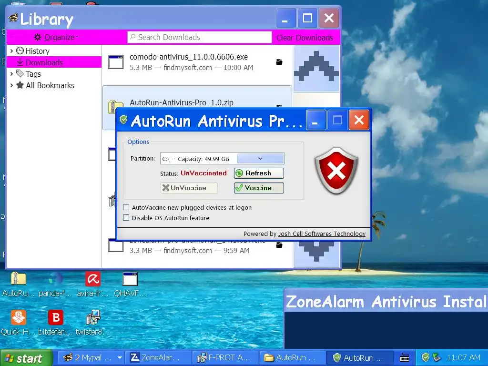Screen dimensions: 488x366
Task: Select All Bookmarks in sidebar
Action: (50, 85)
